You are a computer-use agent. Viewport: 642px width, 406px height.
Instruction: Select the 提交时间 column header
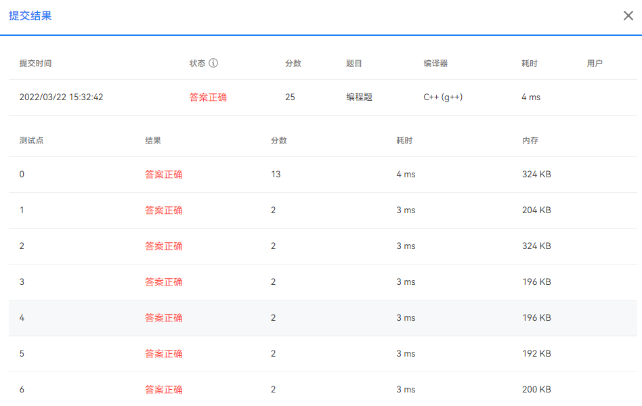coord(36,63)
